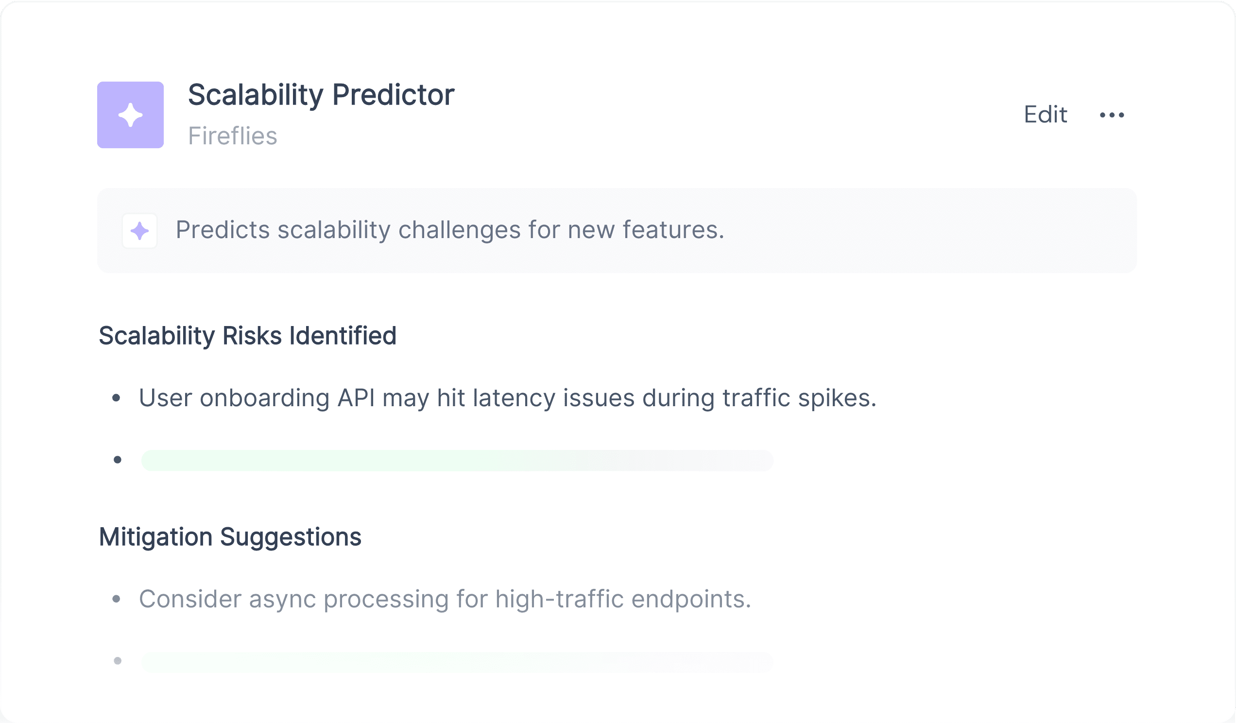This screenshot has width=1236, height=723.
Task: Click the green loading bar under Scalability Risks
Action: pos(457,460)
